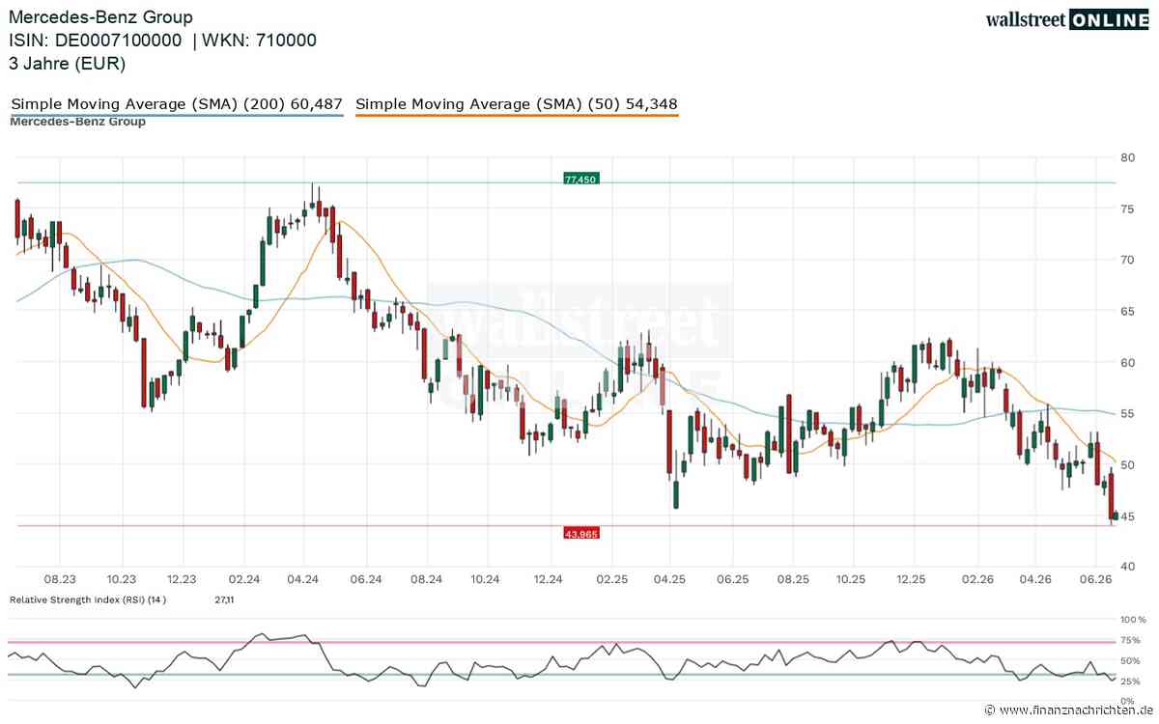Open the www.finanznachrichten.de credit link

(1067, 710)
